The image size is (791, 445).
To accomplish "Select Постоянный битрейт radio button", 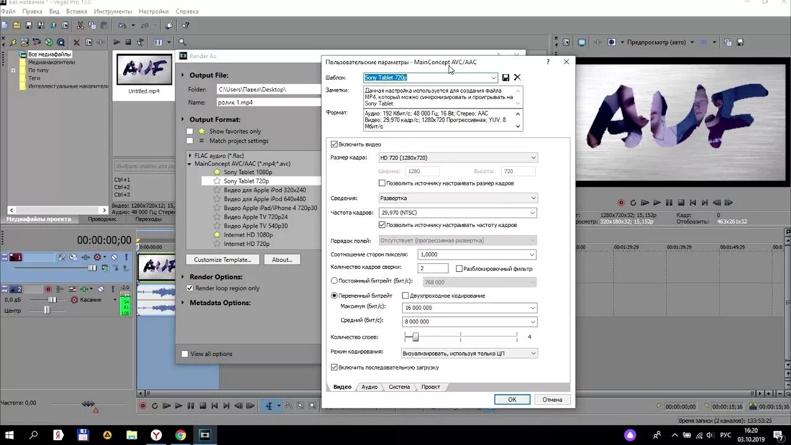I will tap(334, 281).
